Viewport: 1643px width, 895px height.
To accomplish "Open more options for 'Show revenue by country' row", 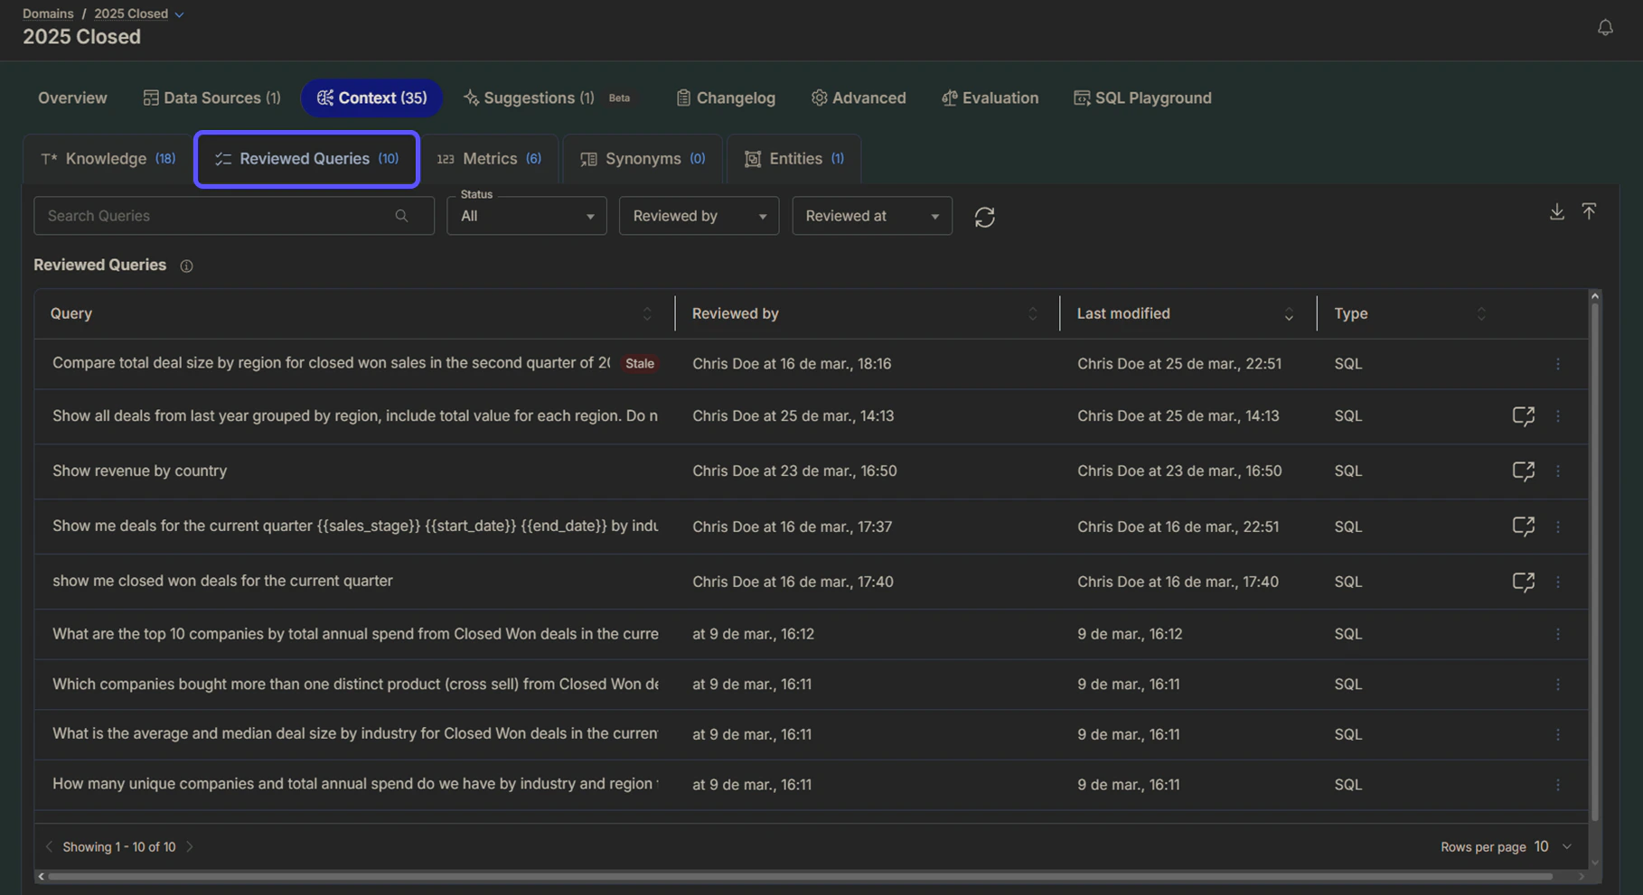I will 1557,471.
